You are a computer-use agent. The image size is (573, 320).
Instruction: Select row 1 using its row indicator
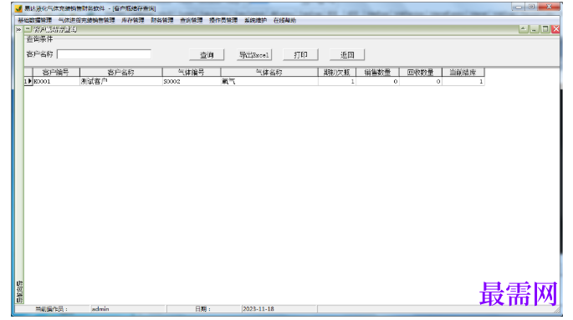28,81
